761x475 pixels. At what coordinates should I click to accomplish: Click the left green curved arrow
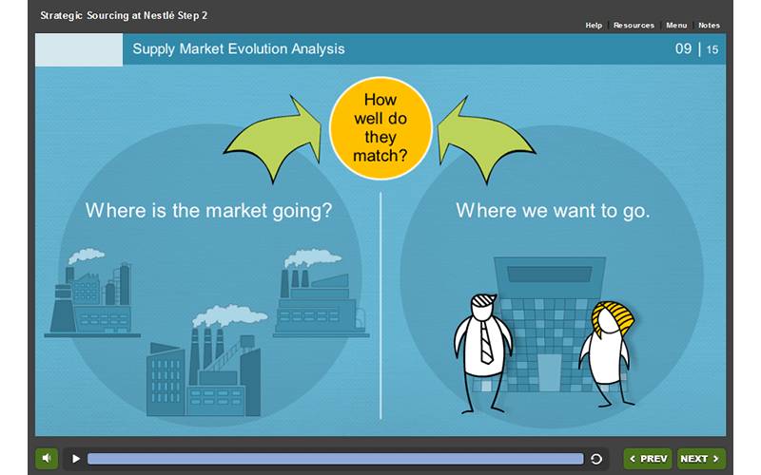pyautogui.click(x=274, y=139)
